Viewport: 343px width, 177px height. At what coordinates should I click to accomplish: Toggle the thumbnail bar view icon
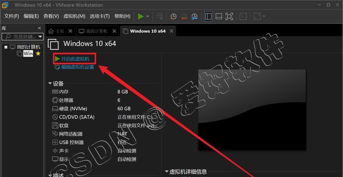(x=219, y=16)
